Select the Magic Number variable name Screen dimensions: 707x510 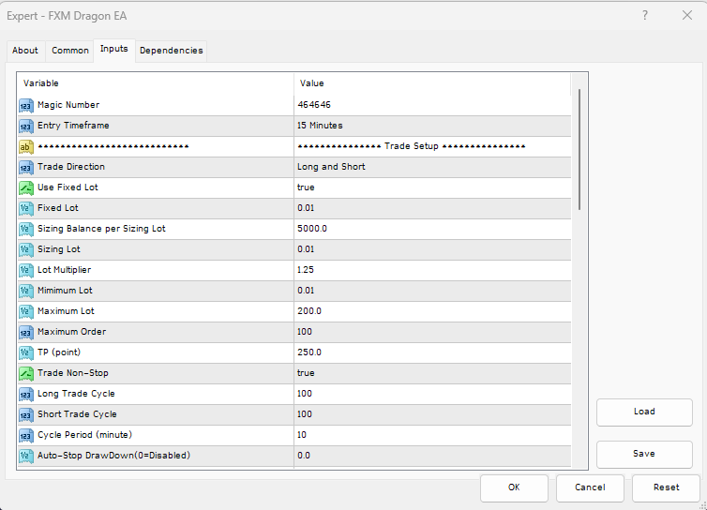[x=68, y=105]
